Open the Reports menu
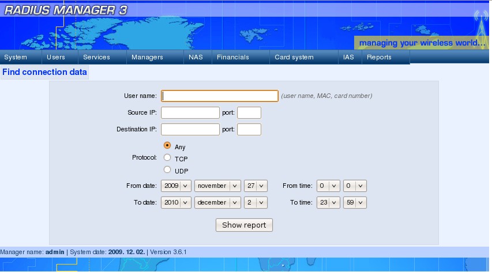The height and width of the screenshot is (272, 492). 386,57
